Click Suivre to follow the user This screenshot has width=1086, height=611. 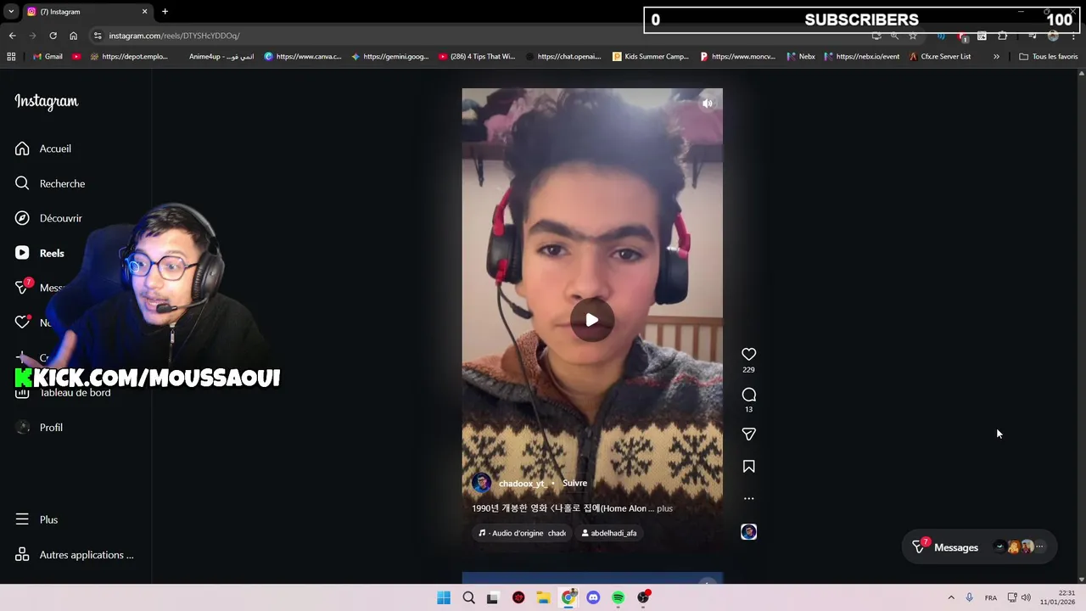(574, 483)
